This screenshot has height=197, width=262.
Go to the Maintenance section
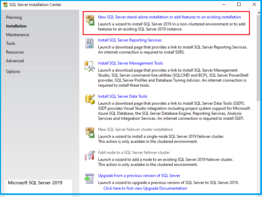coord(17,35)
